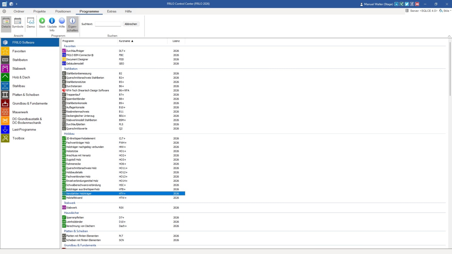Show Eigenschaften of selected program

pos(72,24)
